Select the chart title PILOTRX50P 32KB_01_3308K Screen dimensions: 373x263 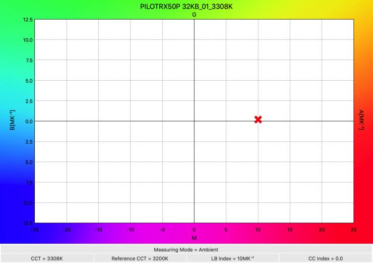pyautogui.click(x=186, y=7)
